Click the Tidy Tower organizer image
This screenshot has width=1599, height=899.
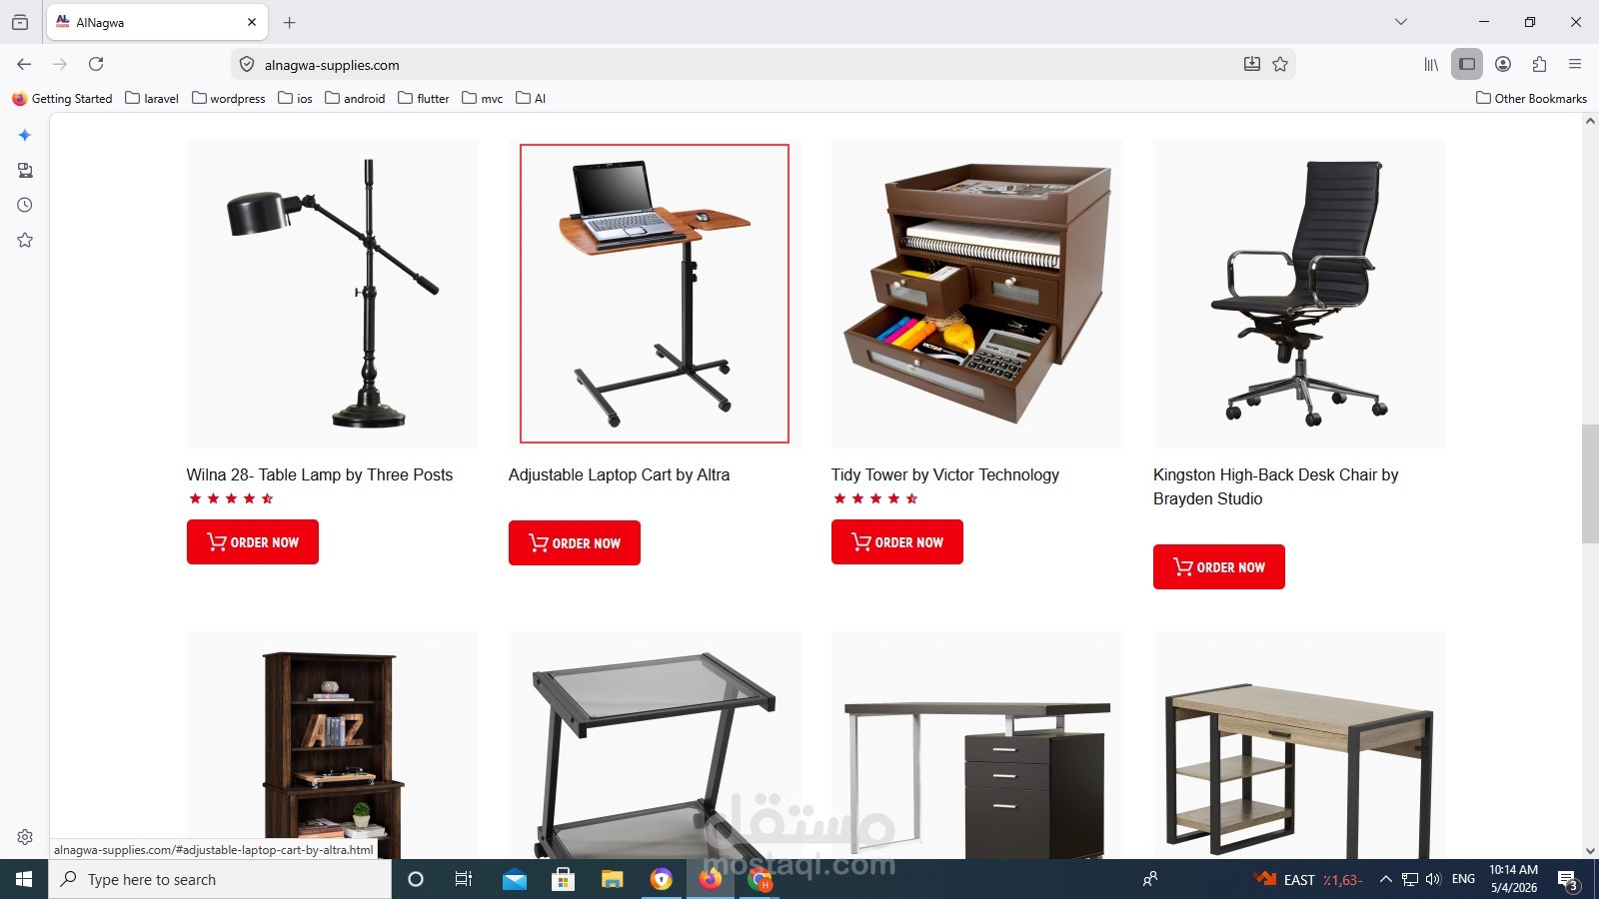point(977,294)
